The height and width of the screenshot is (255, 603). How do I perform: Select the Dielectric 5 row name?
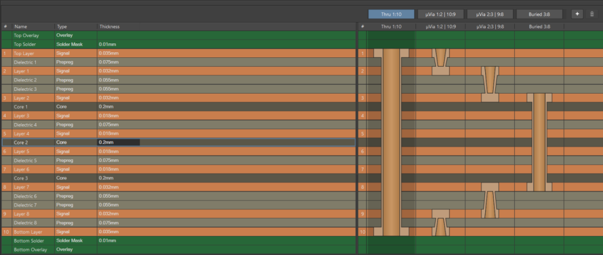(x=25, y=160)
